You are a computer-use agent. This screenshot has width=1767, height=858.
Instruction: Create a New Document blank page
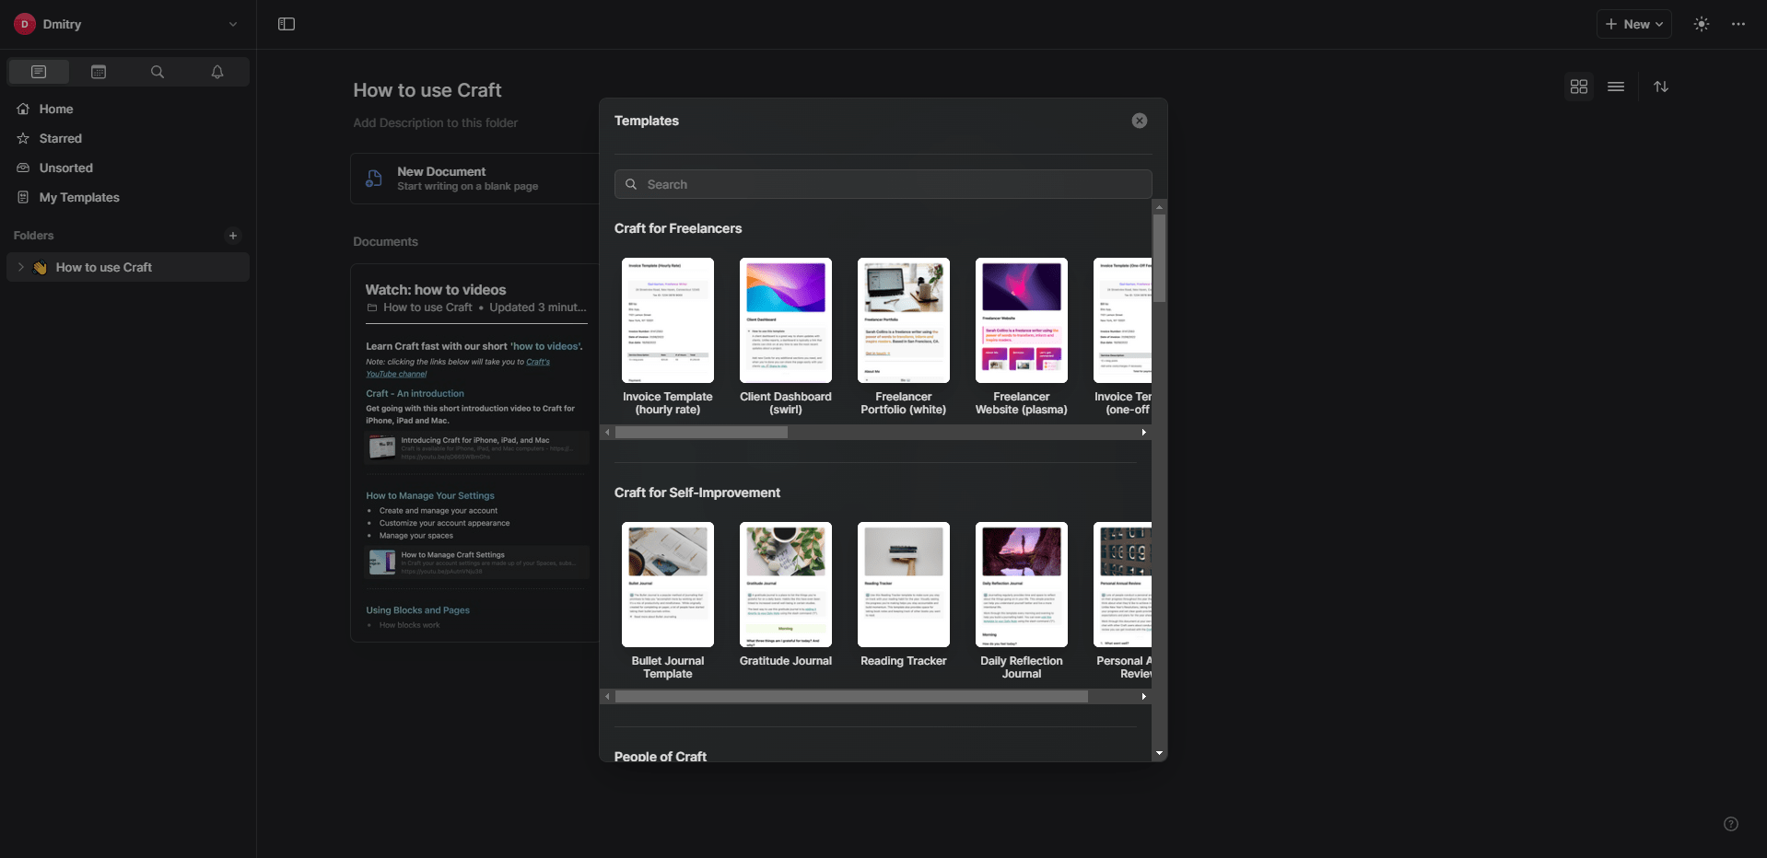475,179
